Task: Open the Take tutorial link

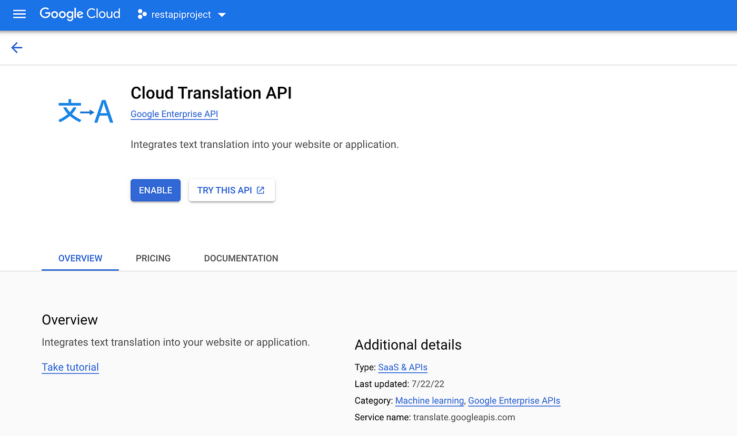Action: 70,367
